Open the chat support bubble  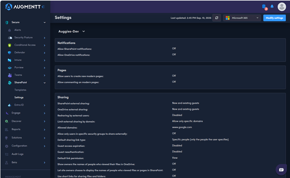click(281, 170)
